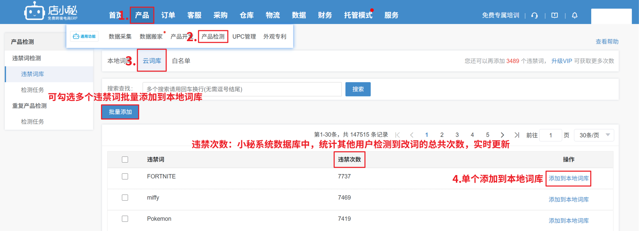Click the 店小秘 robot logo
The height and width of the screenshot is (231, 639).
tap(34, 12)
